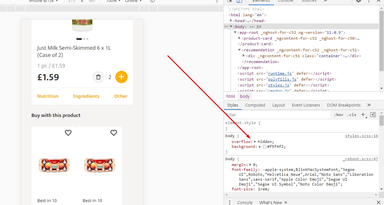The width and height of the screenshot is (384, 205).
Task: Select the closing </app-root> tag line
Action: (250, 68)
